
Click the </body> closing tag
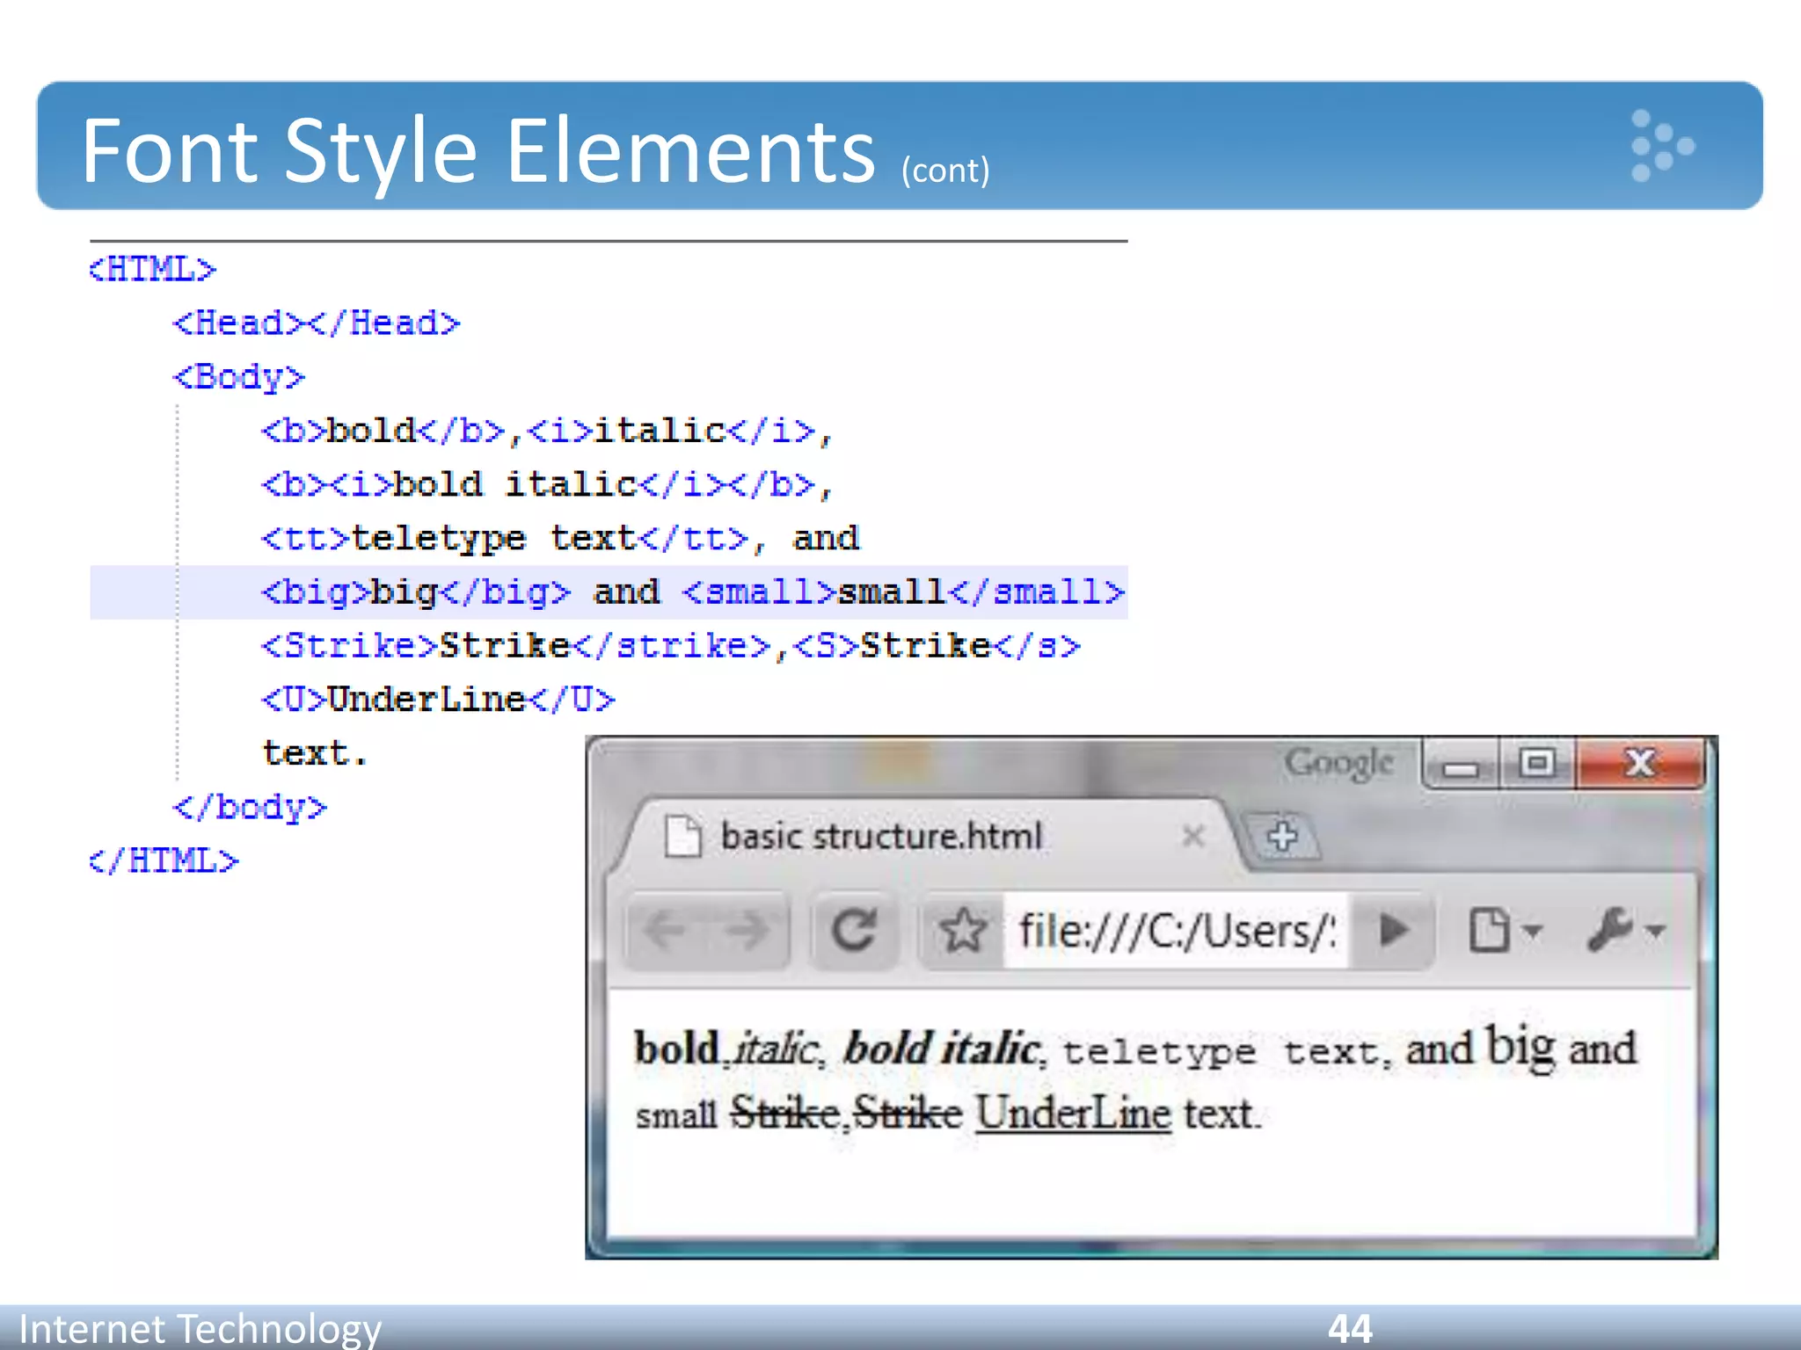(x=250, y=807)
